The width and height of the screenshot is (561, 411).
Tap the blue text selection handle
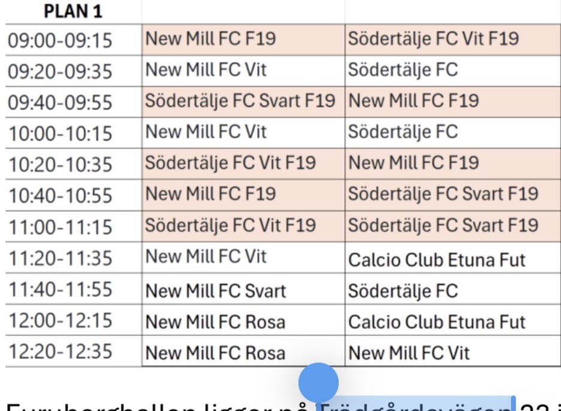tap(318, 382)
